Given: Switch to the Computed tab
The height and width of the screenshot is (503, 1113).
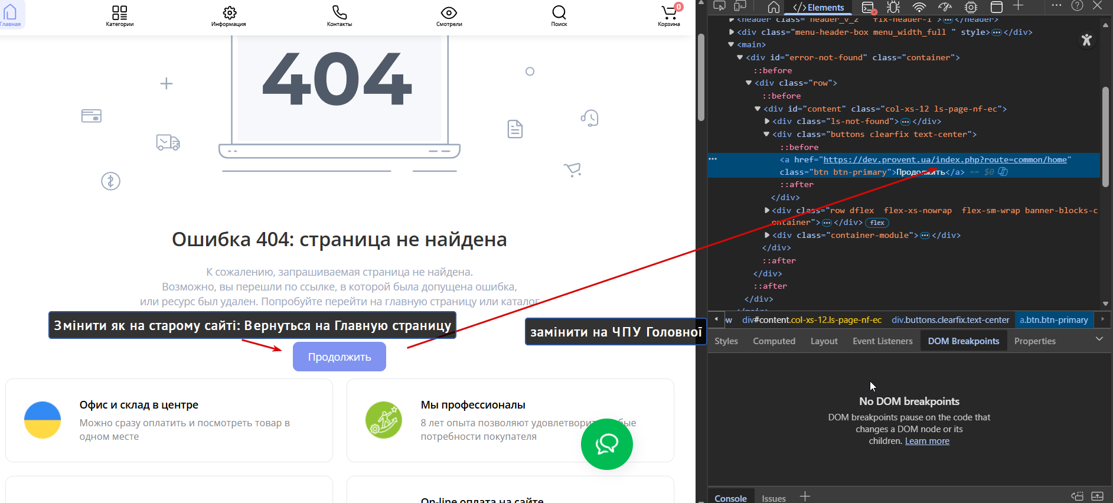Looking at the screenshot, I should (774, 341).
